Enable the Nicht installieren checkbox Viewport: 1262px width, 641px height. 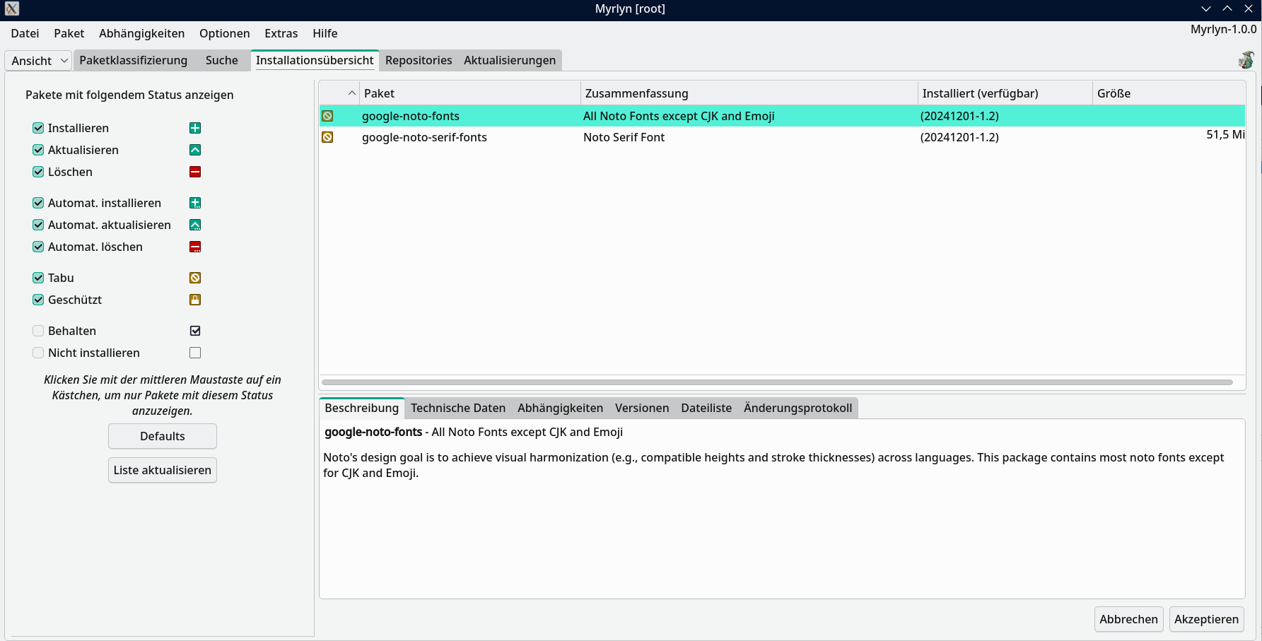[x=38, y=353]
